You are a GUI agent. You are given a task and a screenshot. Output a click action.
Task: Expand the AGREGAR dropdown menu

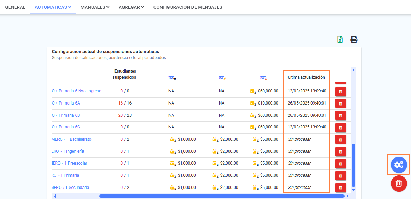pyautogui.click(x=131, y=7)
